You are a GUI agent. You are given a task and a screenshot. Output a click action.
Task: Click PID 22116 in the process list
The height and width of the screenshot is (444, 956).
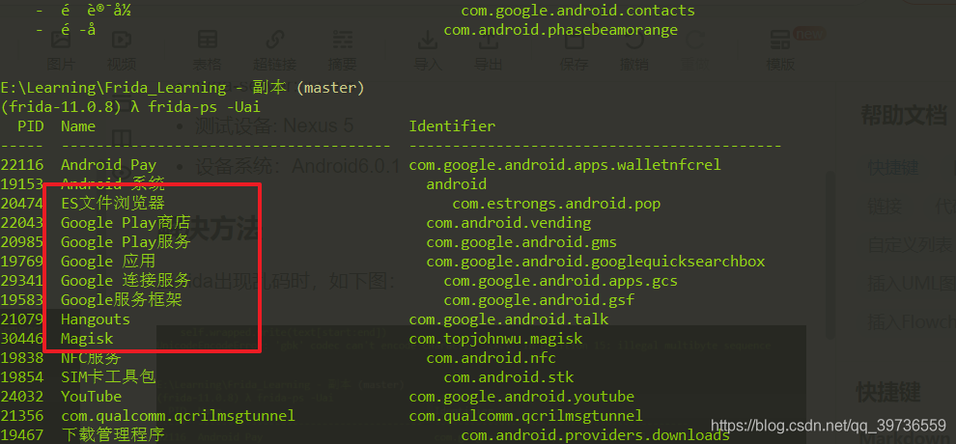(22, 165)
